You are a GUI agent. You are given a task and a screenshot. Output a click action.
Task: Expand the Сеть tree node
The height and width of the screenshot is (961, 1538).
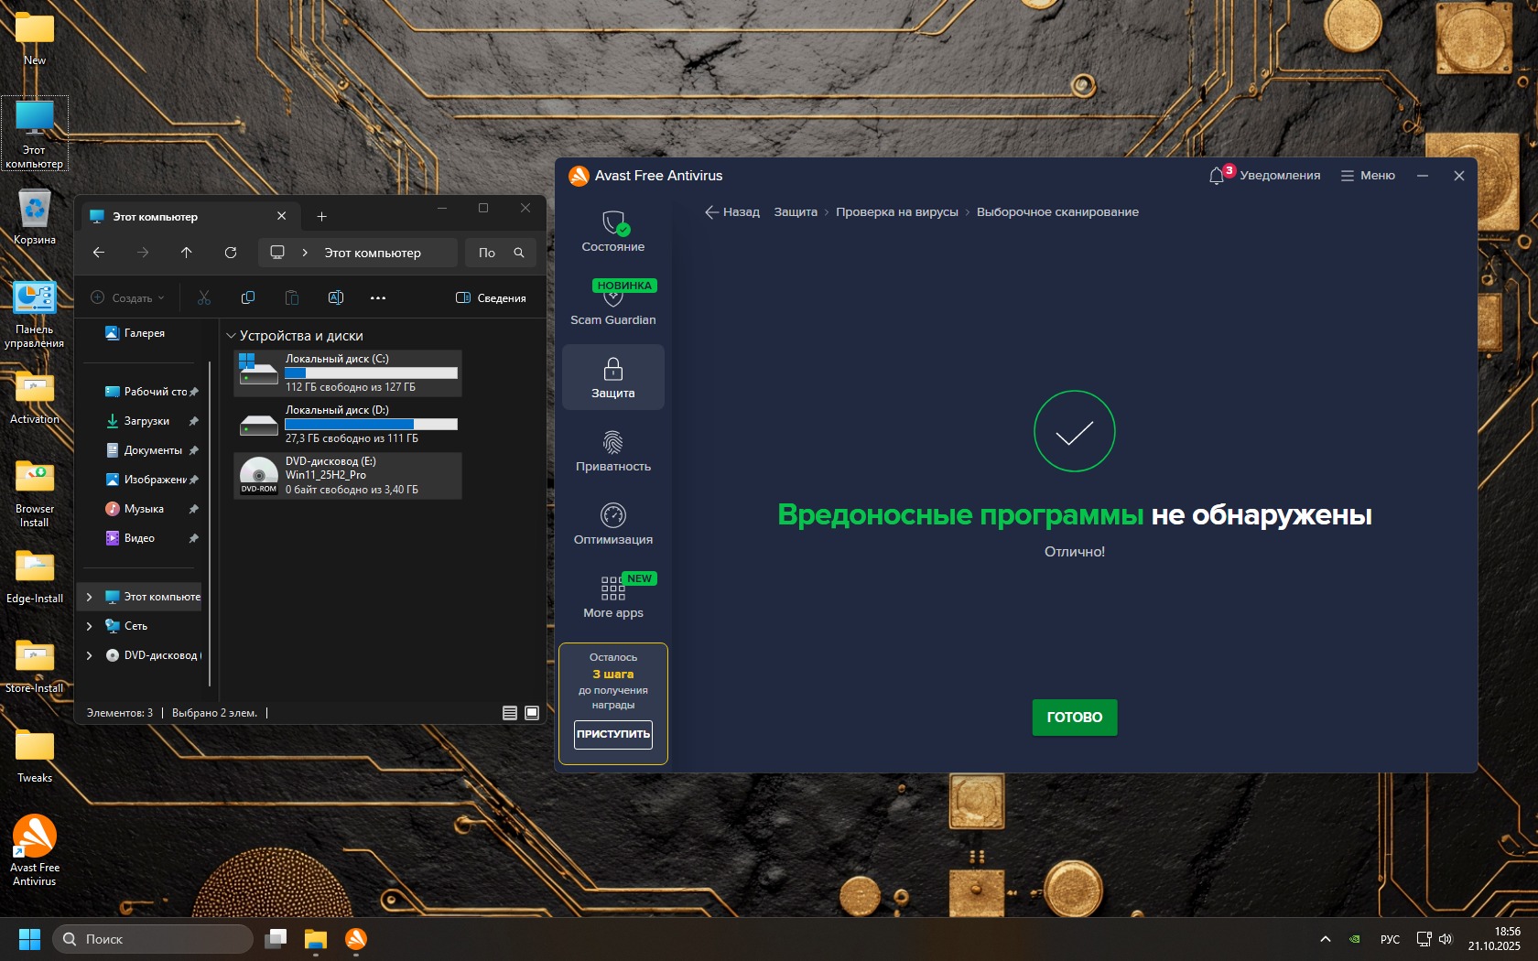pyautogui.click(x=89, y=626)
